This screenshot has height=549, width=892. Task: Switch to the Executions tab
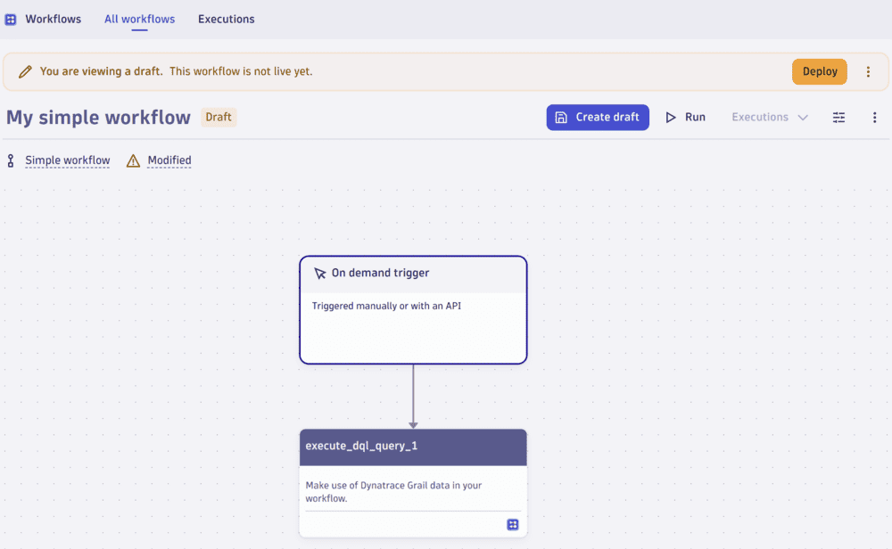point(226,19)
